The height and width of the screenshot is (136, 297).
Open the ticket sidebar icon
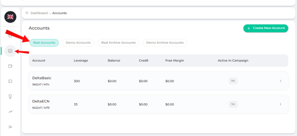10,81
